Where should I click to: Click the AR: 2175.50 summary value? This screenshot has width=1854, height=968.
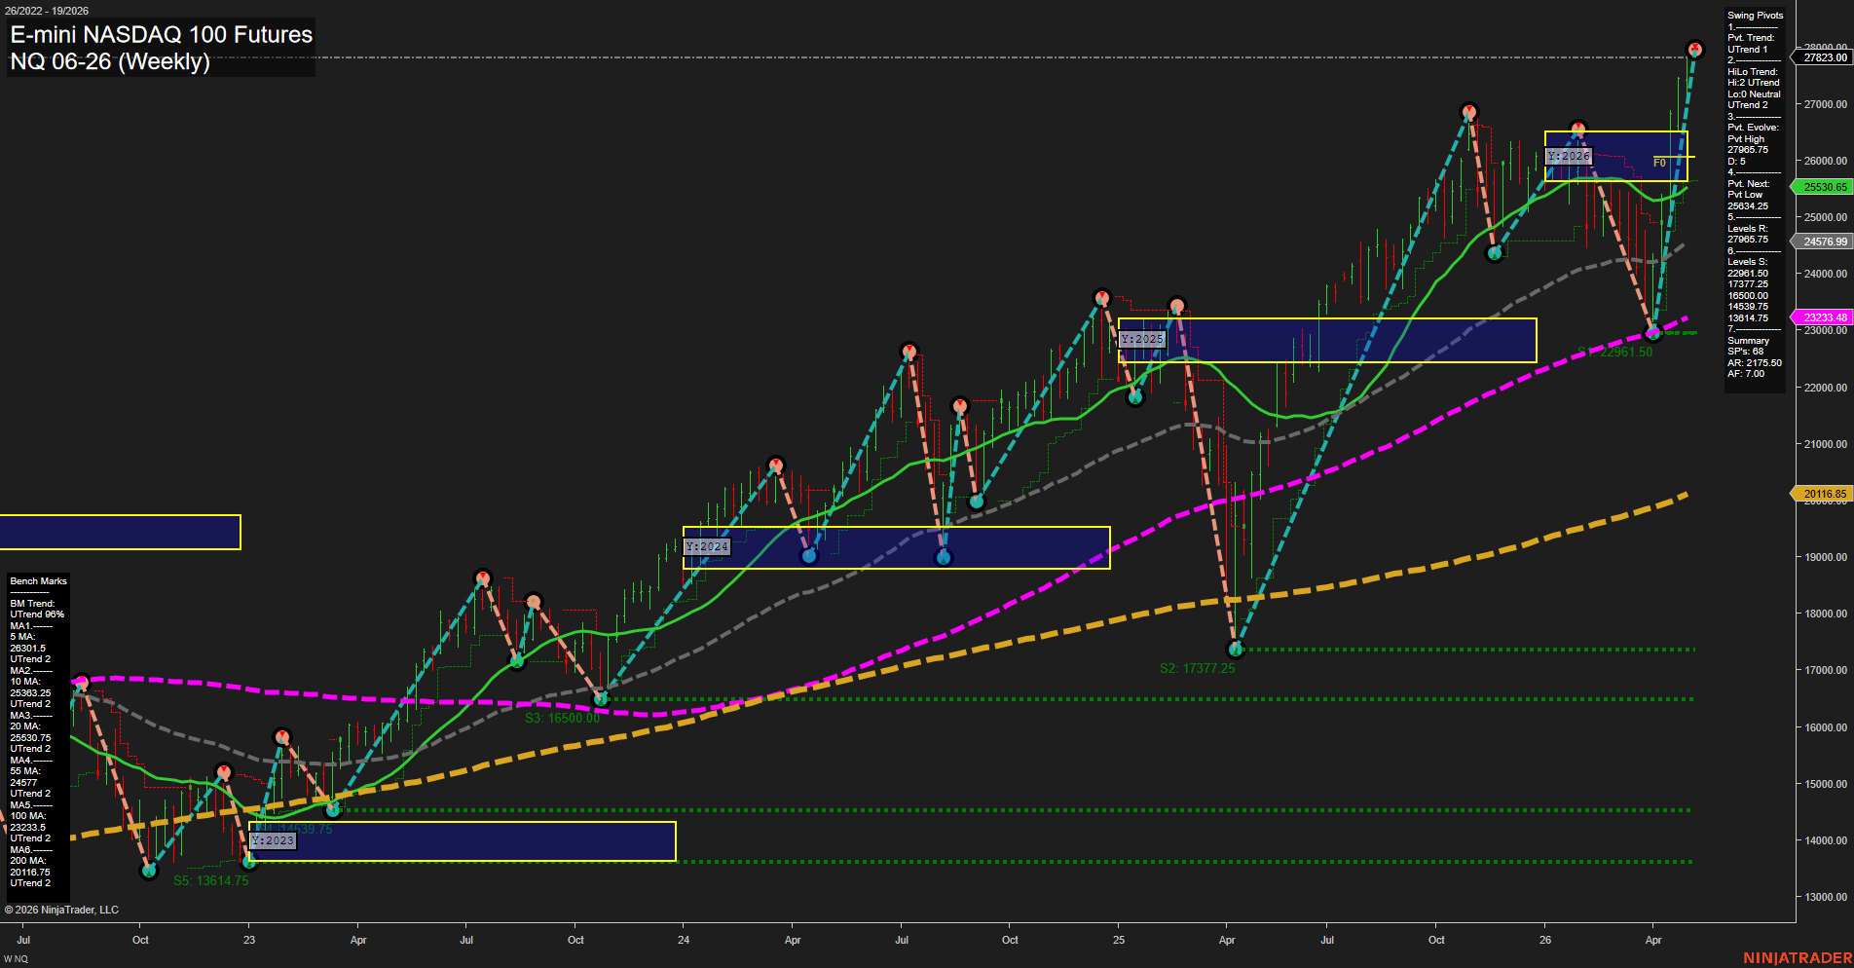tap(1755, 363)
